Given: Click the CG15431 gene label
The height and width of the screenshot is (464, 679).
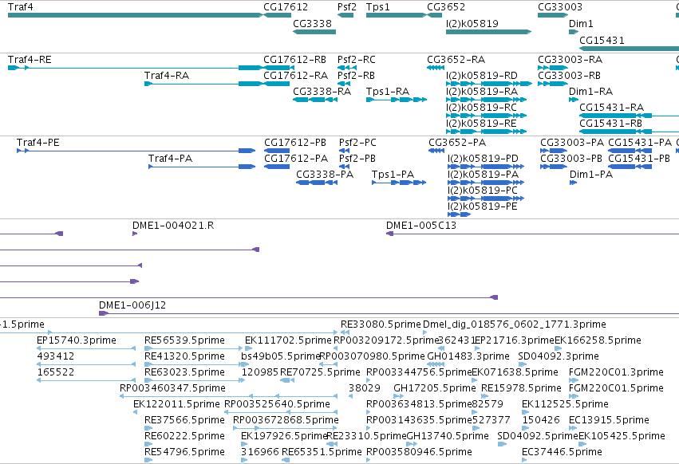Looking at the screenshot, I should tap(602, 40).
